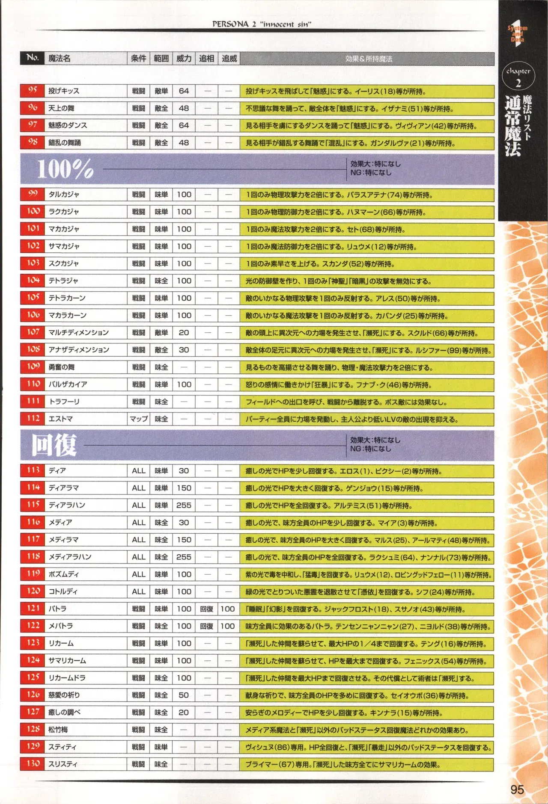The image size is (548, 804).
Task: Click the spell name バルザカイア
Action: tap(68, 384)
